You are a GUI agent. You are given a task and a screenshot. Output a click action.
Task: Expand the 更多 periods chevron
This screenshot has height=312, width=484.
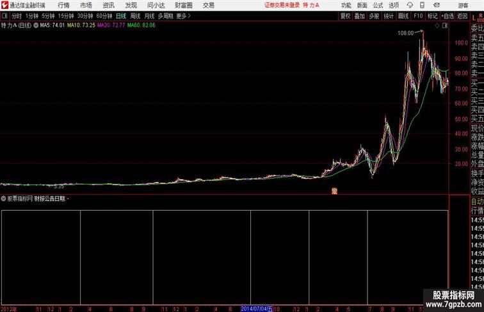pos(190,16)
